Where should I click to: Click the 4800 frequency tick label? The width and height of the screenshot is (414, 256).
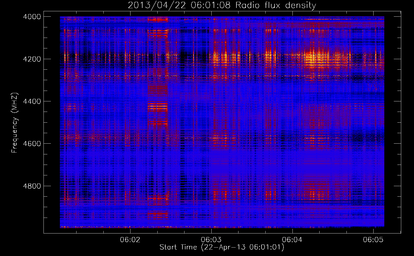click(x=32, y=186)
